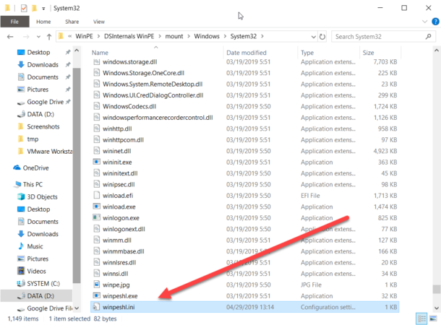Sort by the Size column header
This screenshot has width=441, height=325.
(368, 53)
